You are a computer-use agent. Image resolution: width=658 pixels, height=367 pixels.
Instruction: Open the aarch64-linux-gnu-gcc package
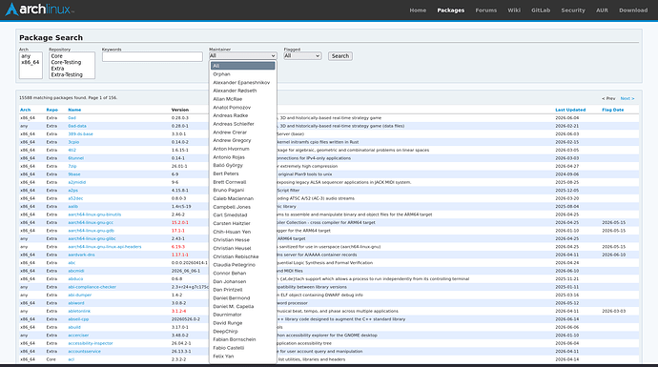click(x=91, y=223)
